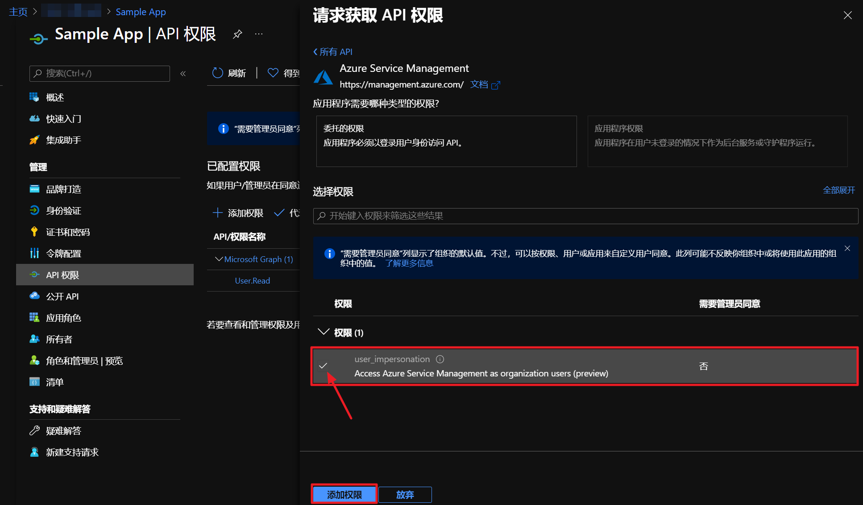Go back via the 所有 API link
The image size is (863, 505).
pos(333,52)
